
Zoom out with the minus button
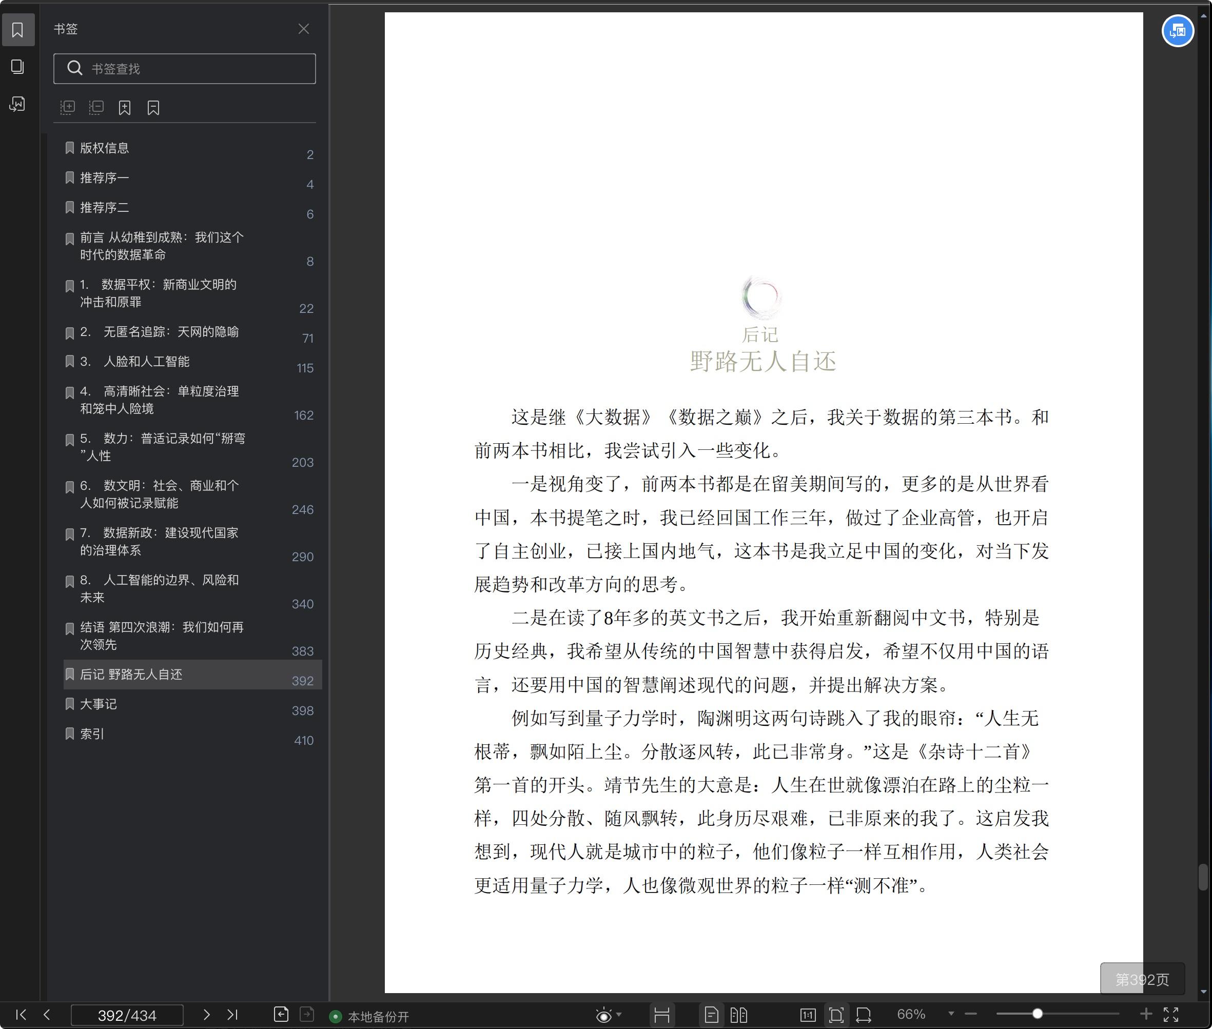tap(970, 1015)
